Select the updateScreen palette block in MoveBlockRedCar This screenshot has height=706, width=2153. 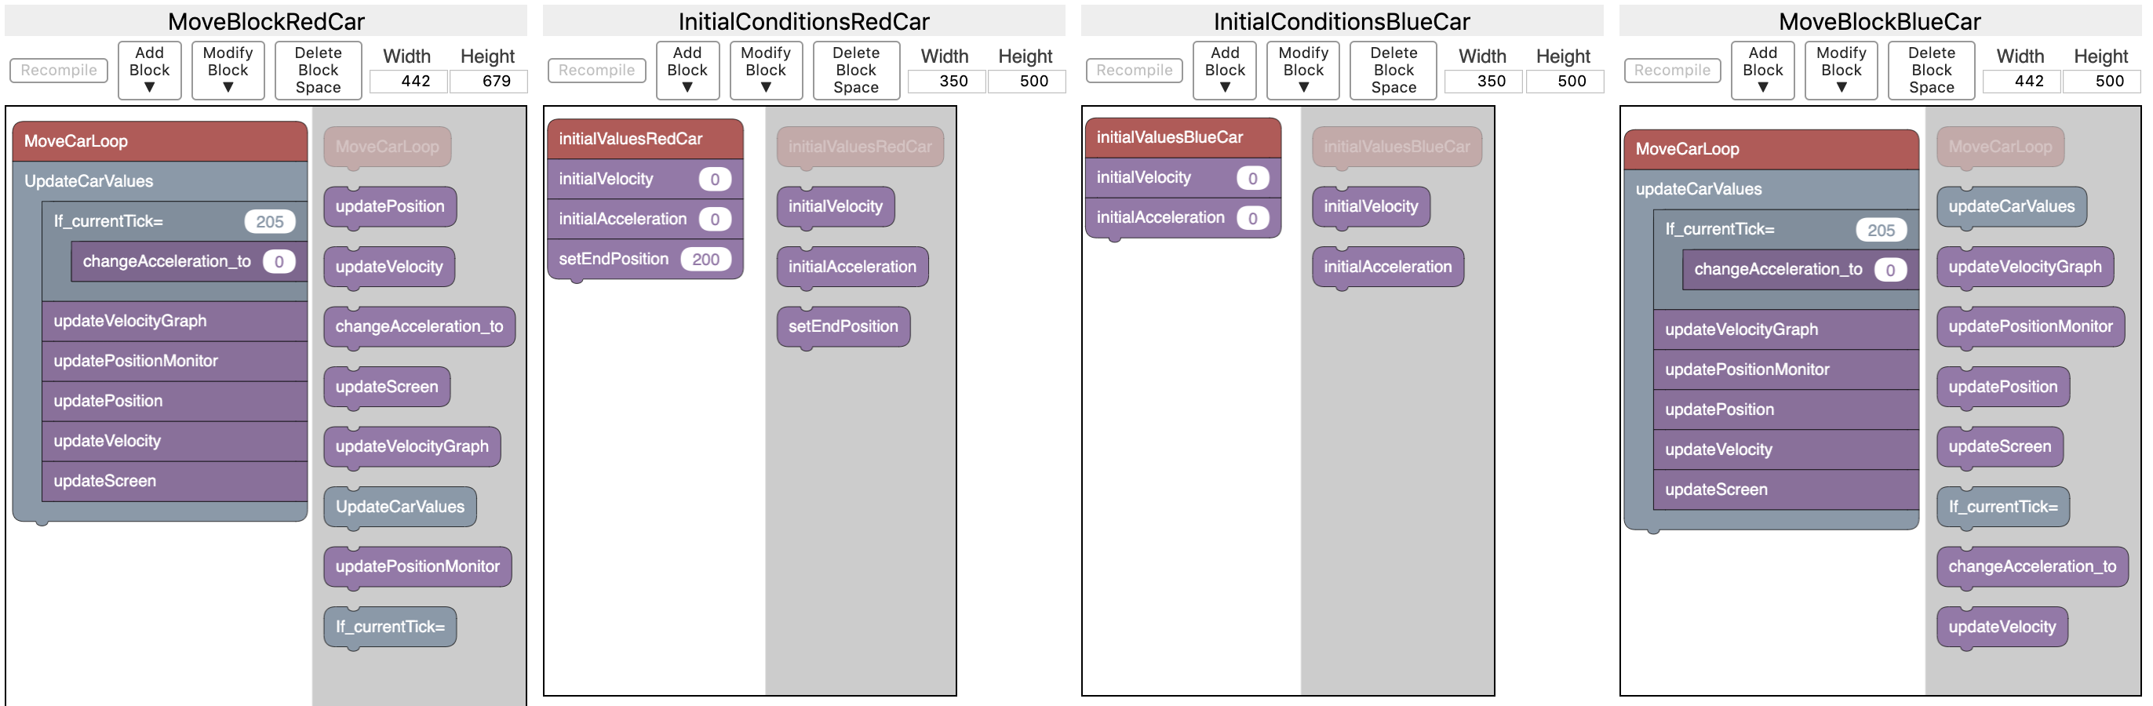click(386, 387)
